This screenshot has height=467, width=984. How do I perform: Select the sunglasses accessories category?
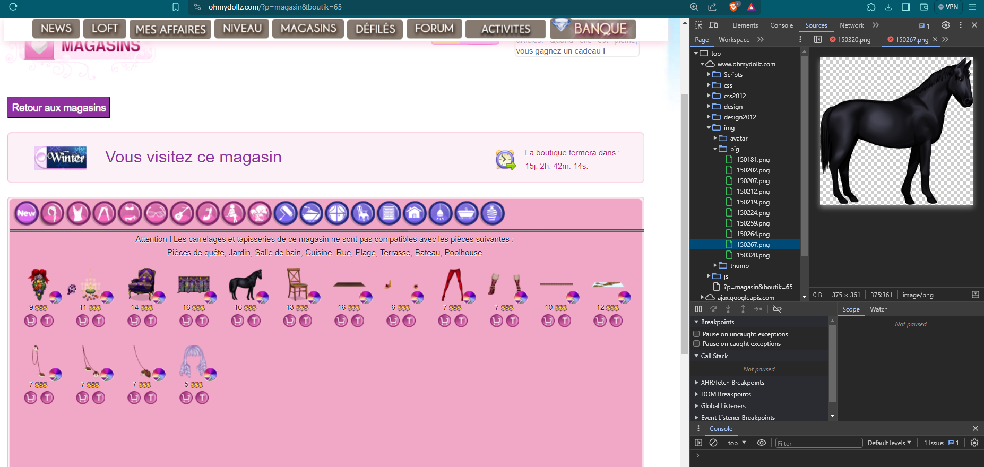coord(156,213)
